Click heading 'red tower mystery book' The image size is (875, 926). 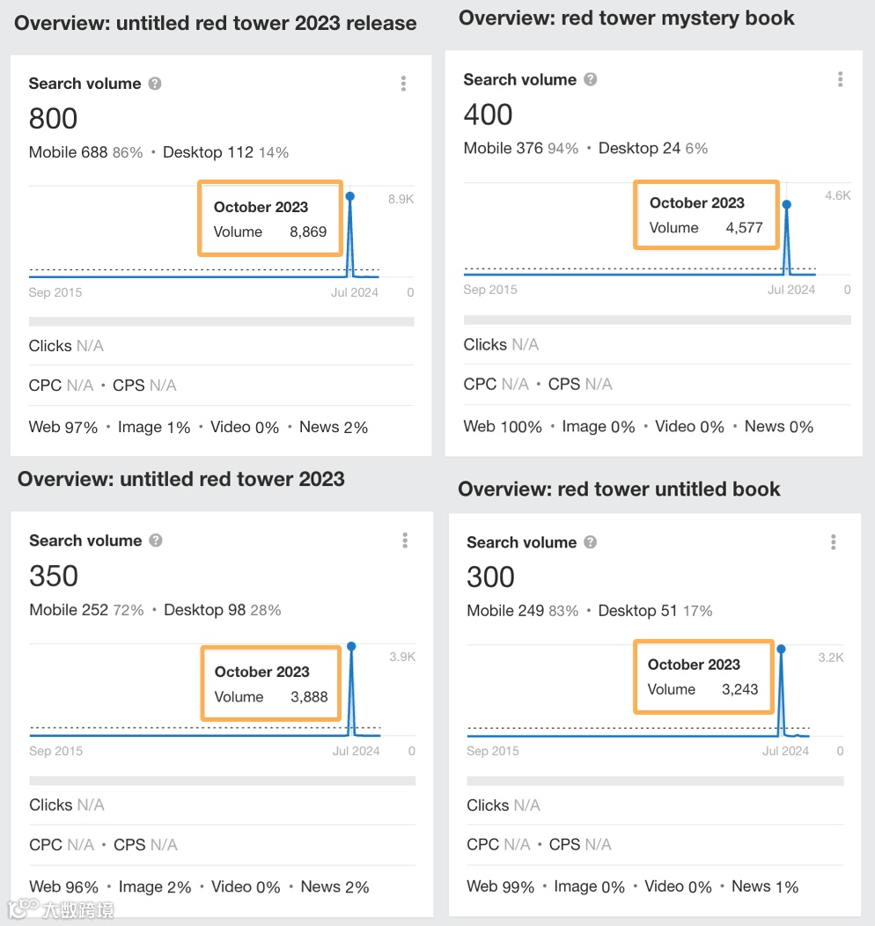point(627,18)
